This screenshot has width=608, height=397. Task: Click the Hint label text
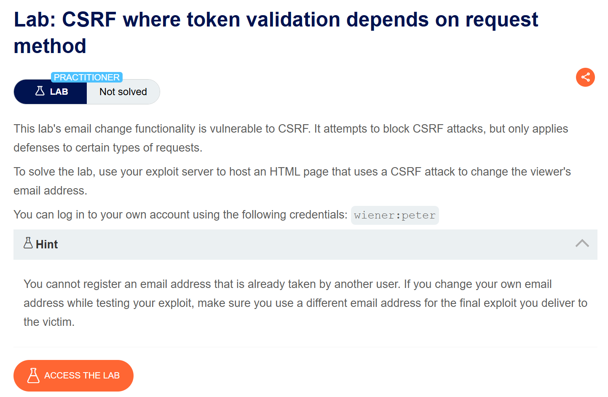coord(47,245)
